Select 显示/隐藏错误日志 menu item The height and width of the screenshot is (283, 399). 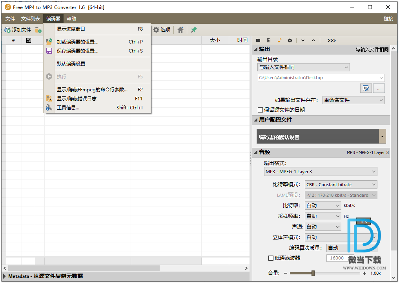point(97,99)
